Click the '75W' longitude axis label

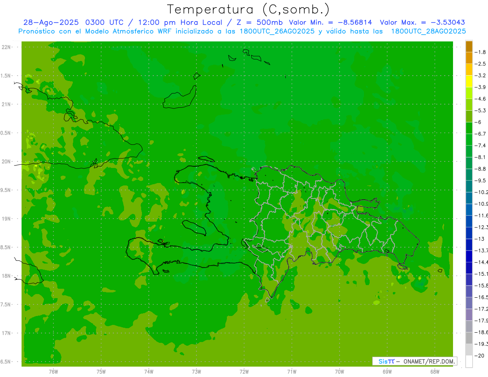click(101, 371)
